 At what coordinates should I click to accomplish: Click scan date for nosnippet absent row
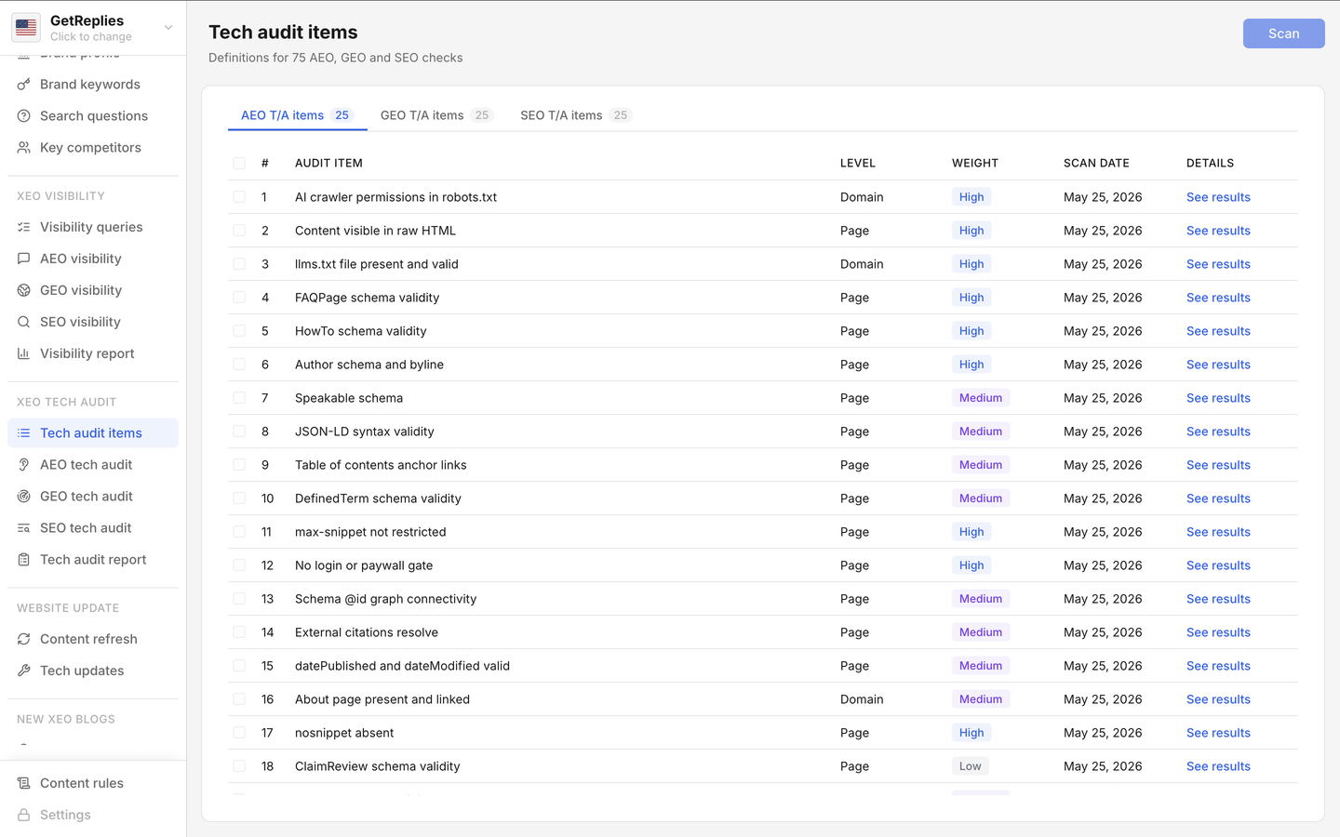pos(1103,733)
